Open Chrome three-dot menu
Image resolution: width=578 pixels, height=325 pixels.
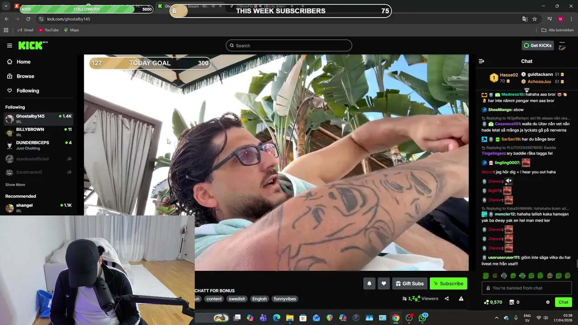pos(571,19)
